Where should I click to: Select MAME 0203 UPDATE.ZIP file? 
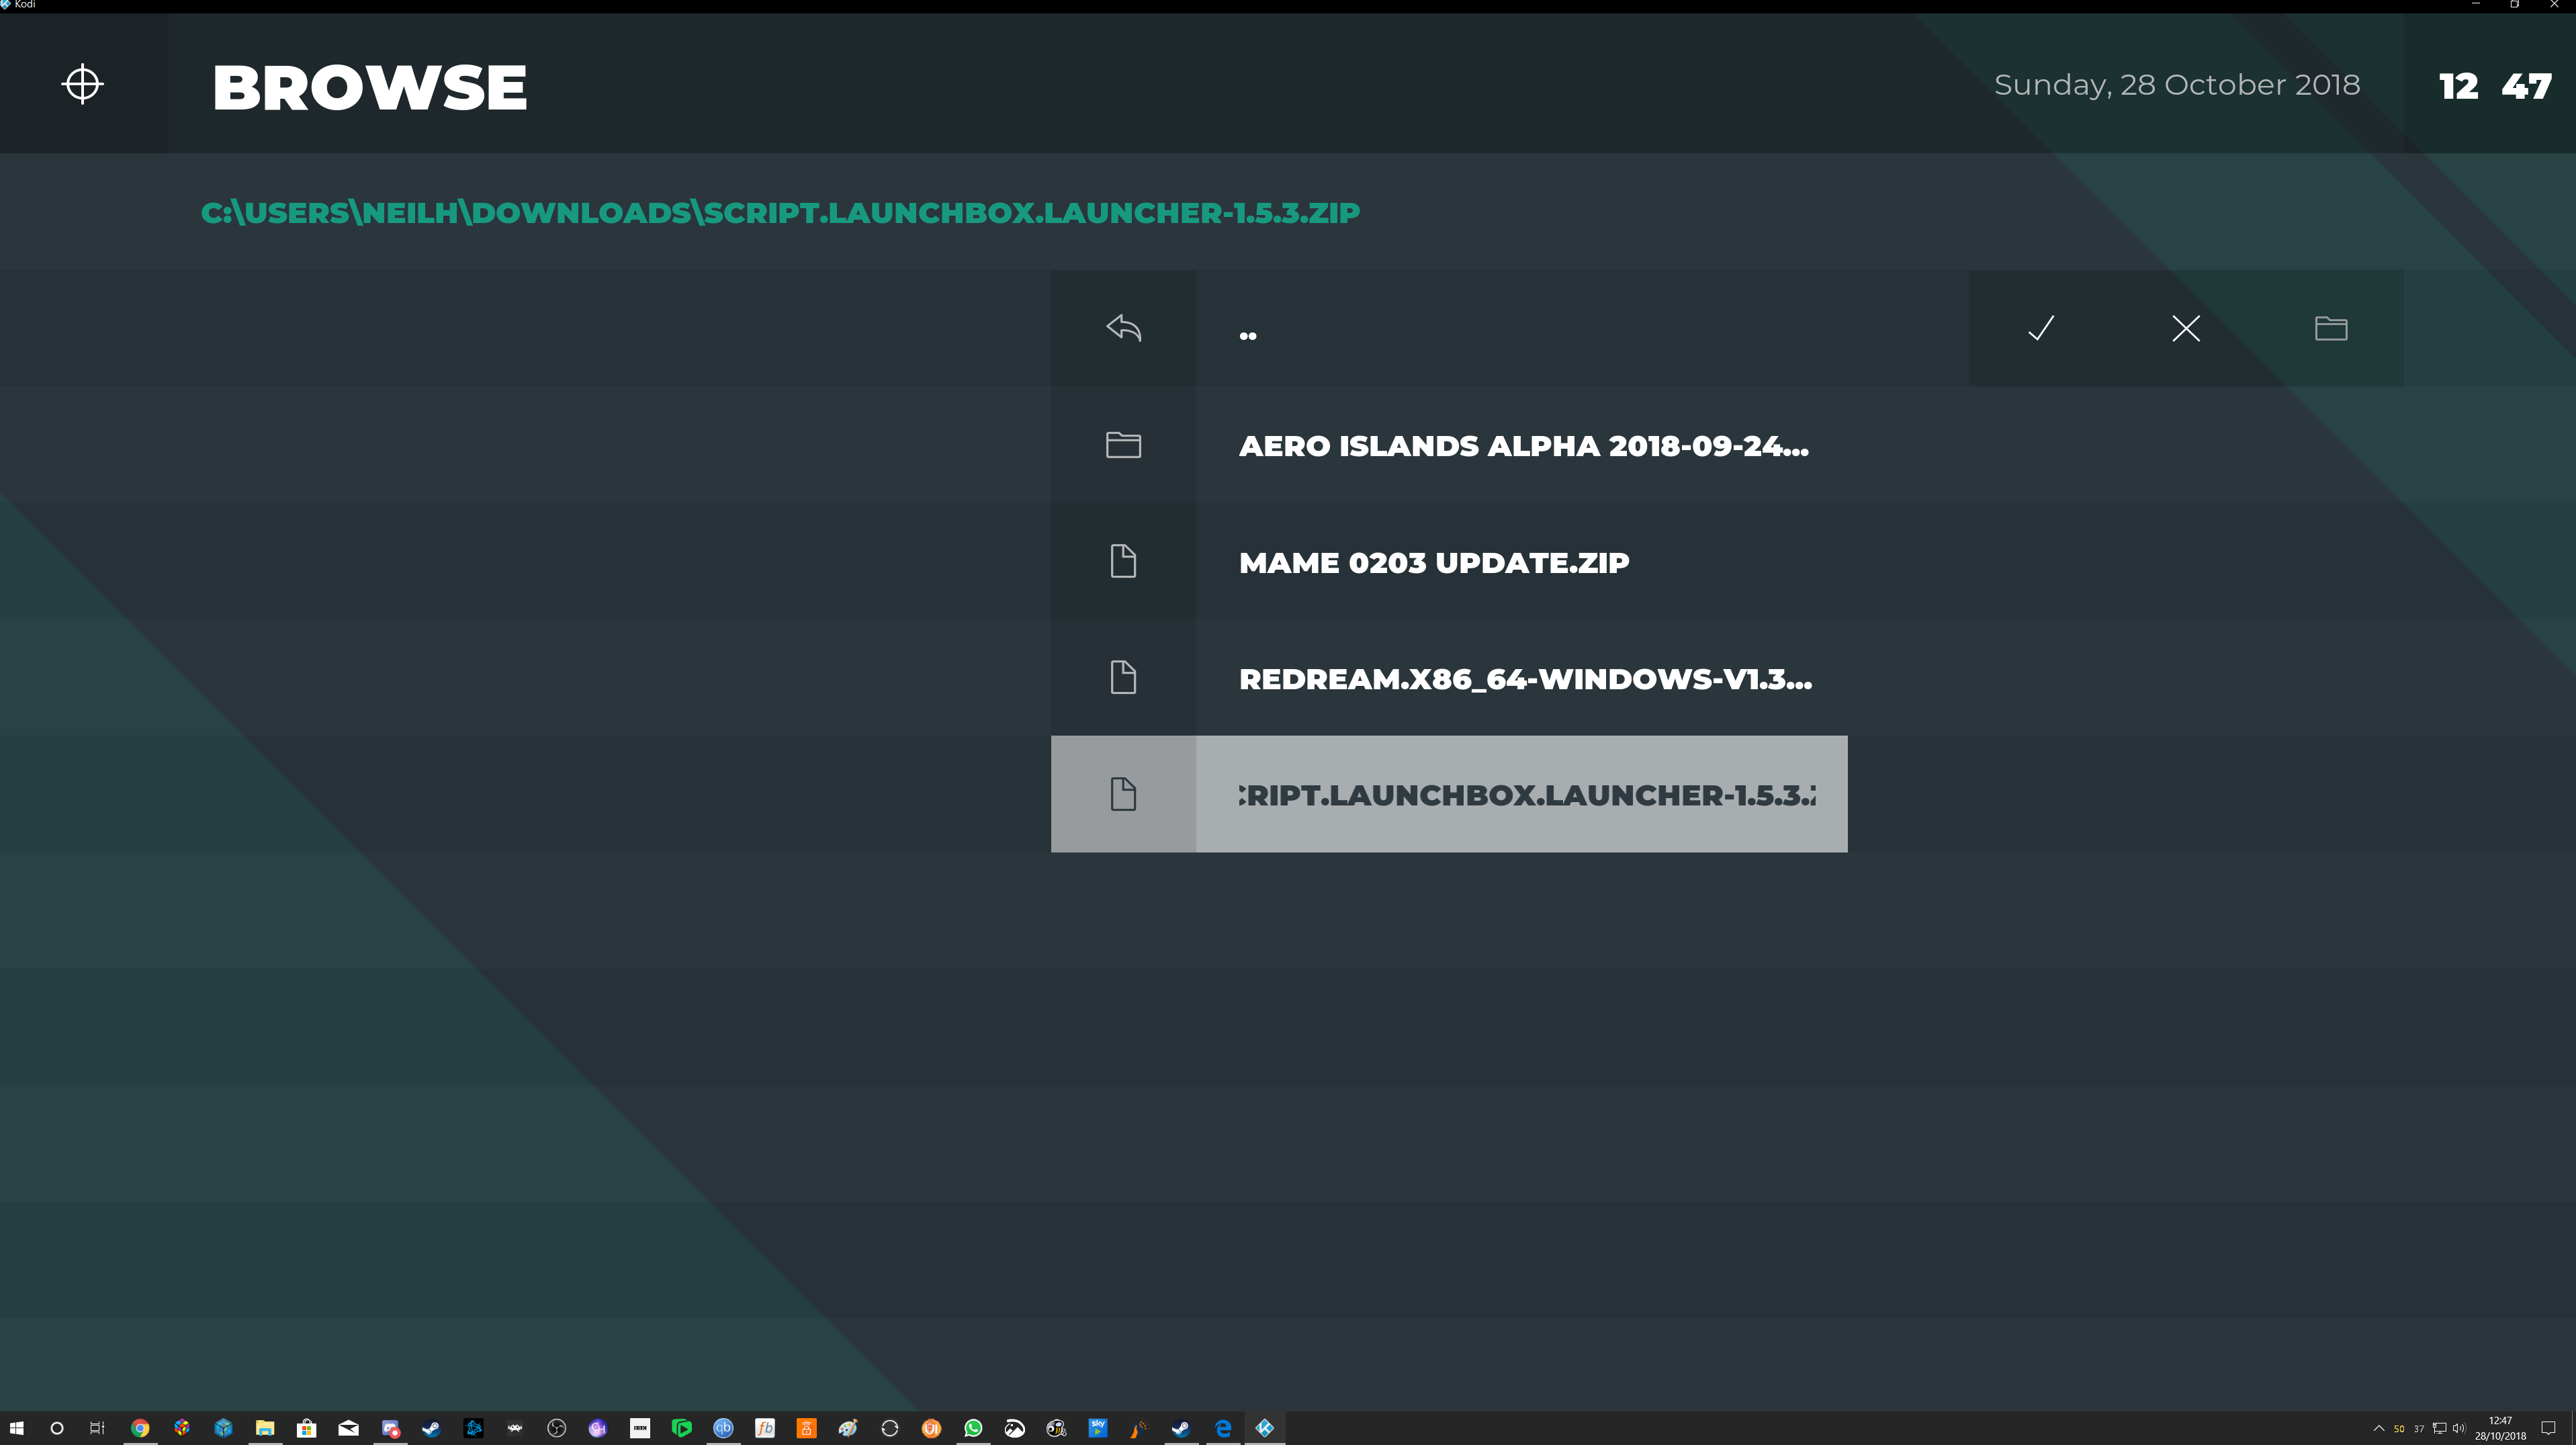pos(1449,561)
